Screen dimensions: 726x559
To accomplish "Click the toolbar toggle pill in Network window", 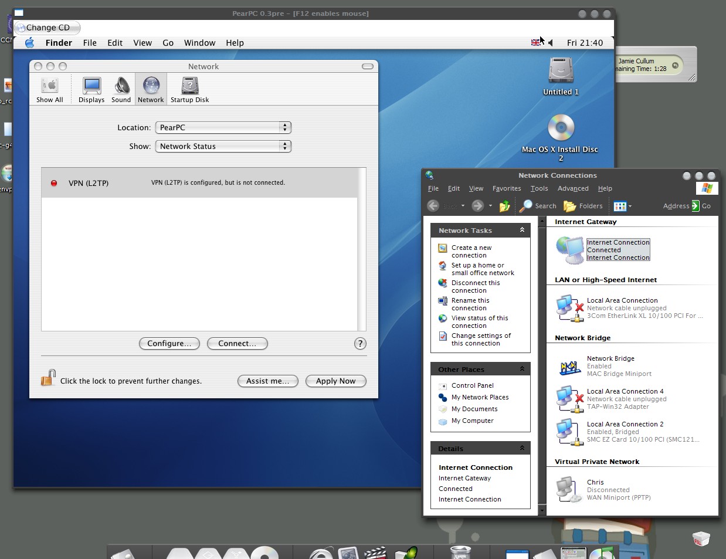I will (368, 66).
